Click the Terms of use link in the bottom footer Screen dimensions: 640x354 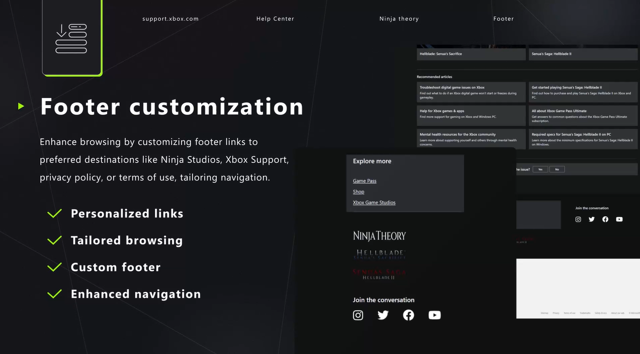tap(569, 313)
